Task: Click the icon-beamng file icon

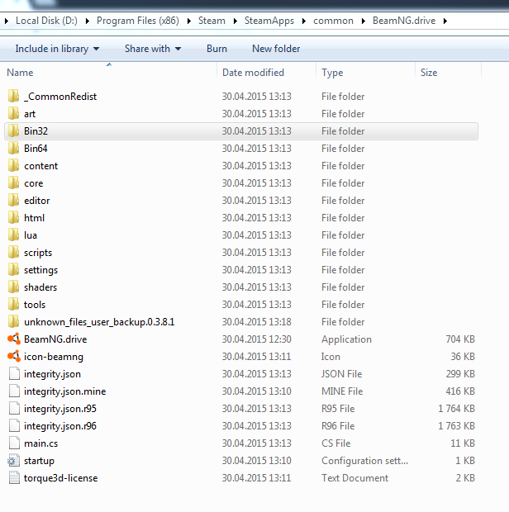Action: [14, 356]
